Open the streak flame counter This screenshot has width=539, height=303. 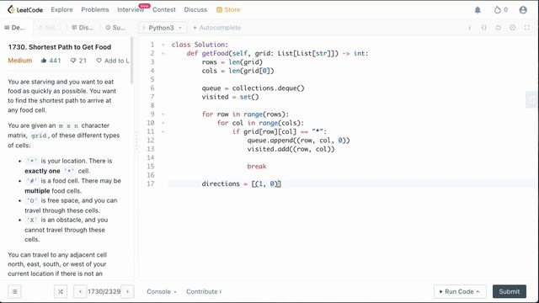(500, 10)
